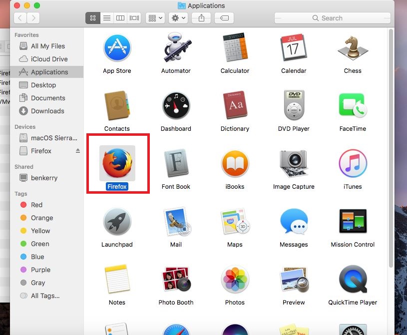Screen dimensions: 407x335
Task: Click the Finder vertical scrollbar
Action: [391, 148]
